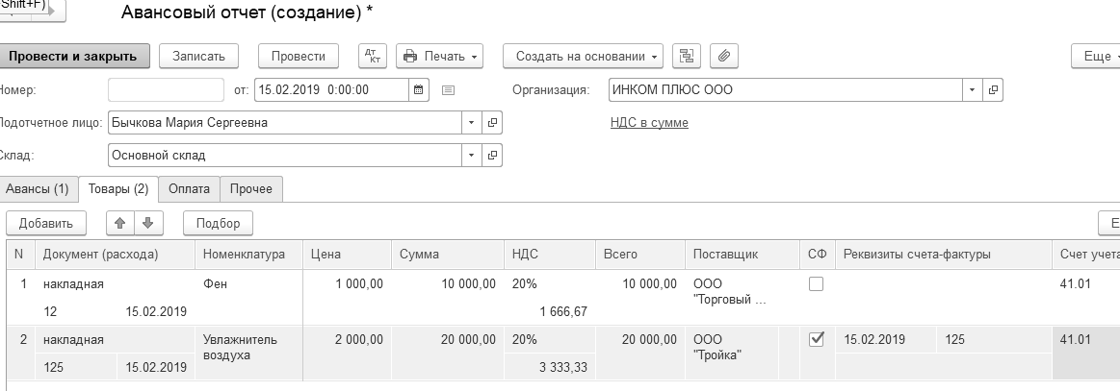The image size is (1120, 391).
Task: Open the НДС в сумме link
Action: [x=649, y=123]
